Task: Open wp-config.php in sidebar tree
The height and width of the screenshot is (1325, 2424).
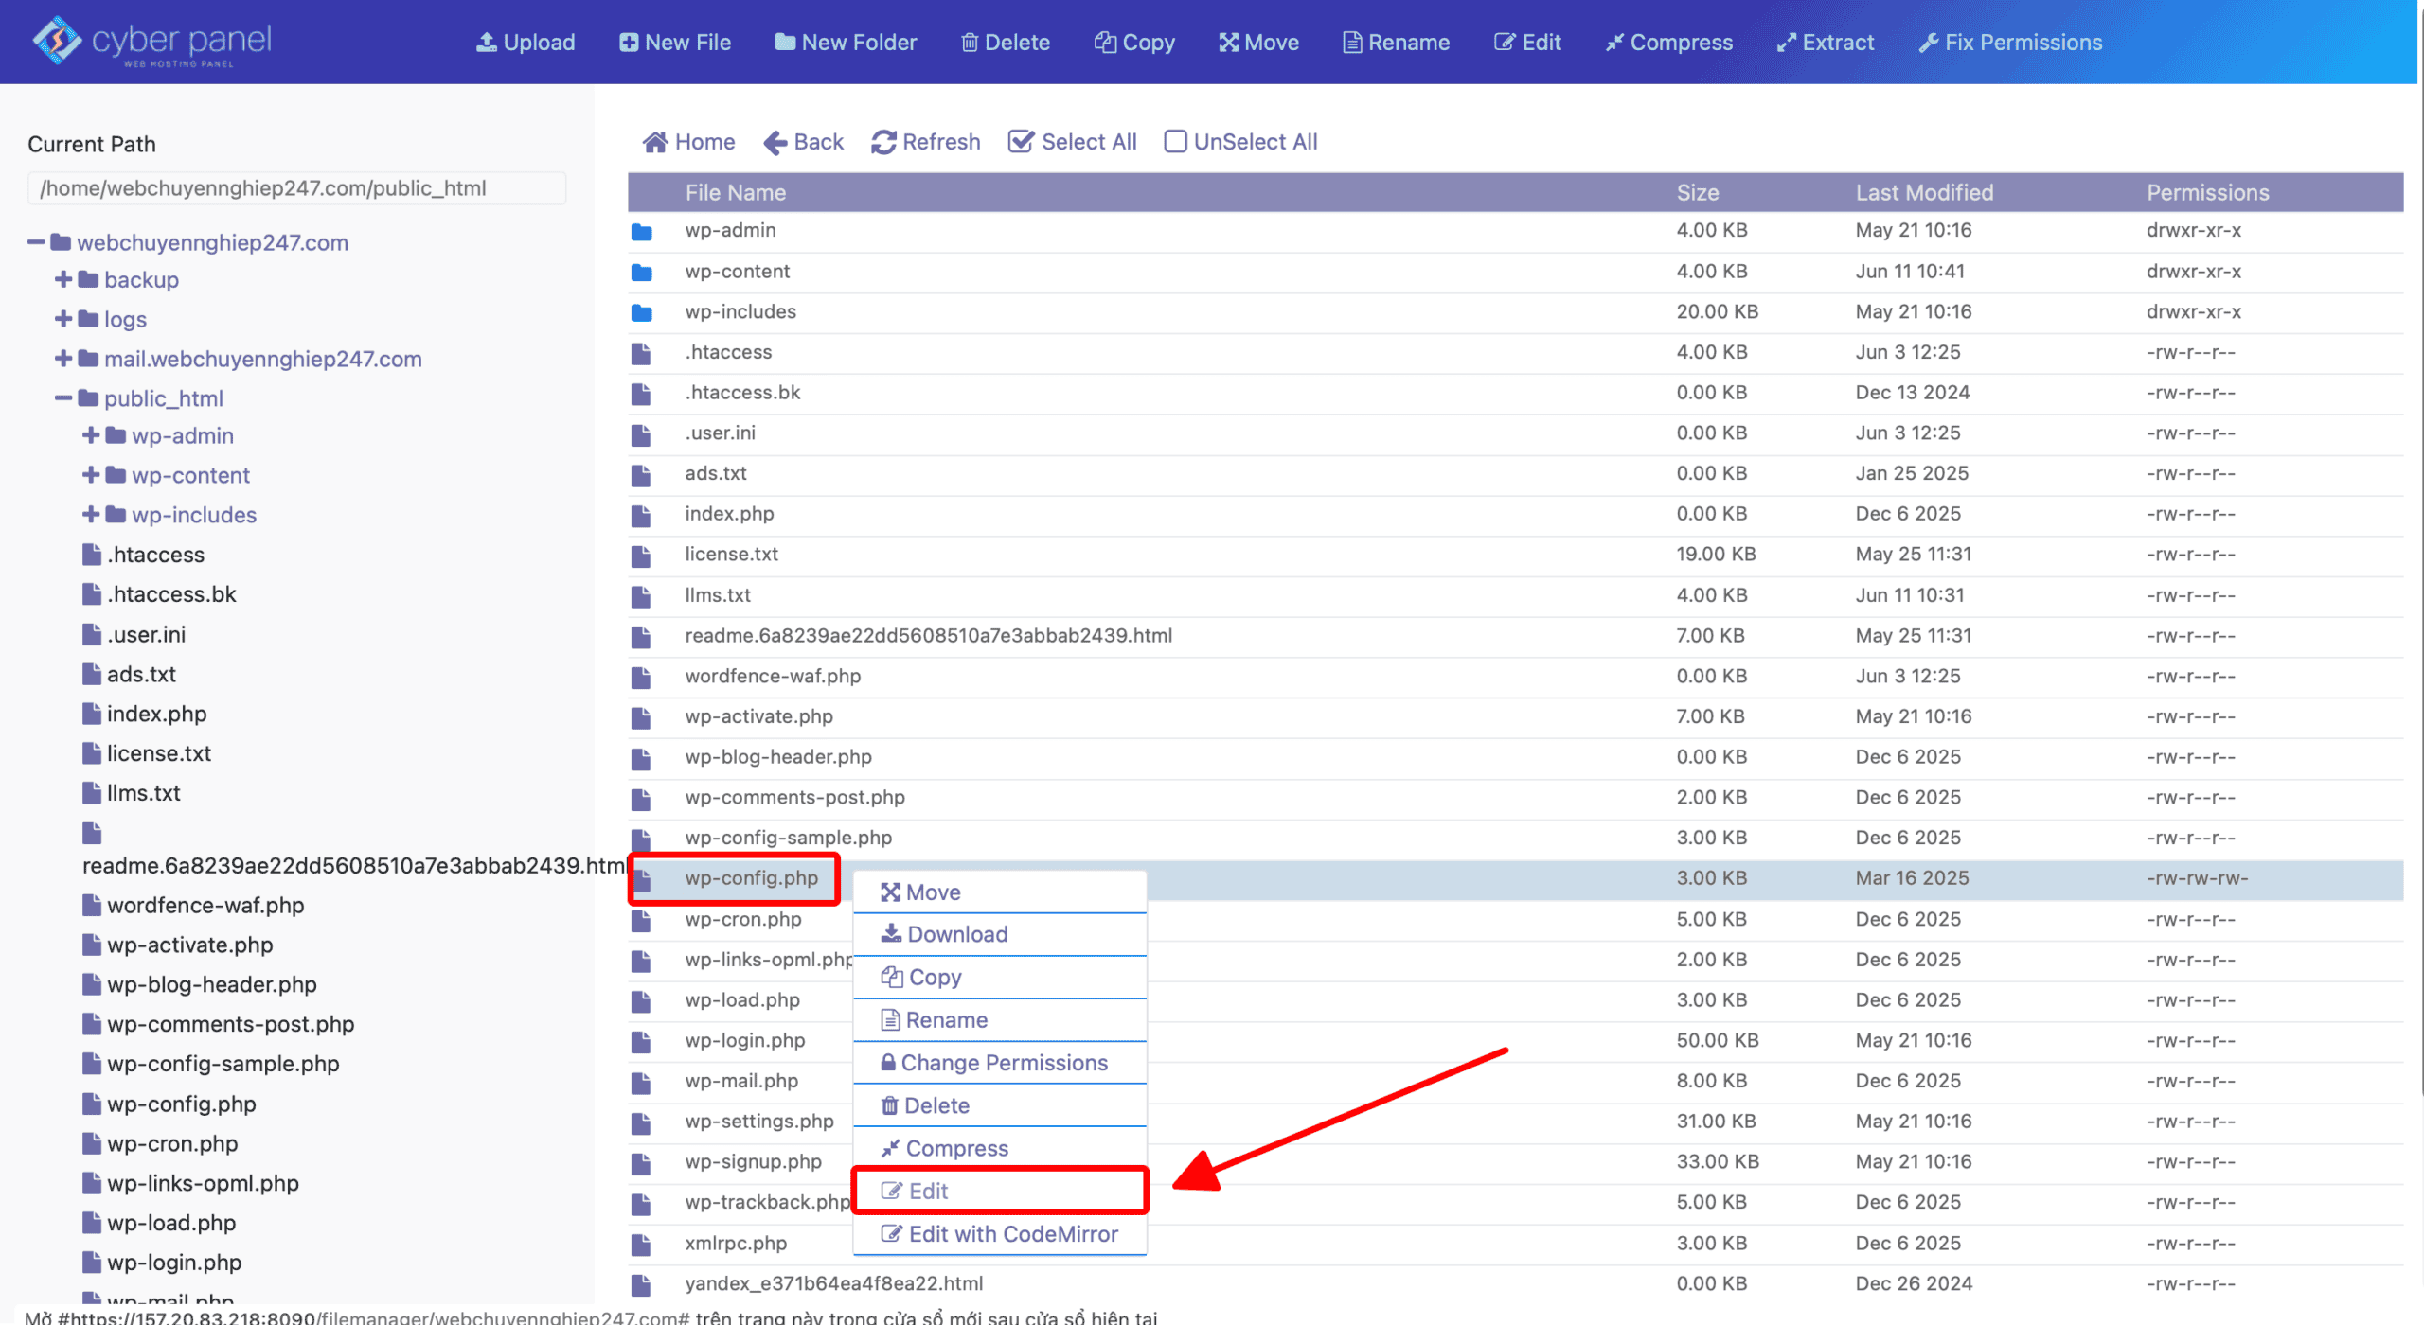Action: point(181,1104)
